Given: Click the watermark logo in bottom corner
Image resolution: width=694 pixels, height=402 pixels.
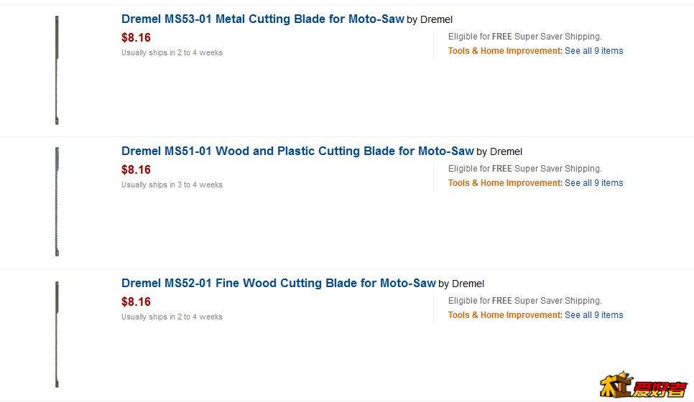Looking at the screenshot, I should pyautogui.click(x=644, y=385).
